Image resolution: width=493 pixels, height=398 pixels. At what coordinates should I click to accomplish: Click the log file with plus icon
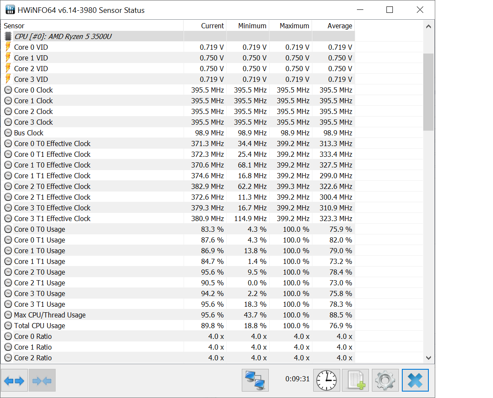356,380
